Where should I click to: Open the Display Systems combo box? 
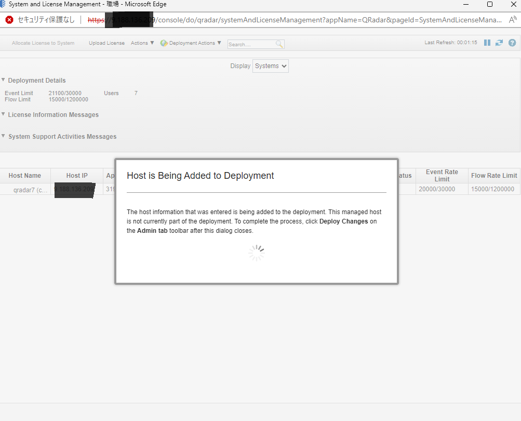[x=271, y=66]
